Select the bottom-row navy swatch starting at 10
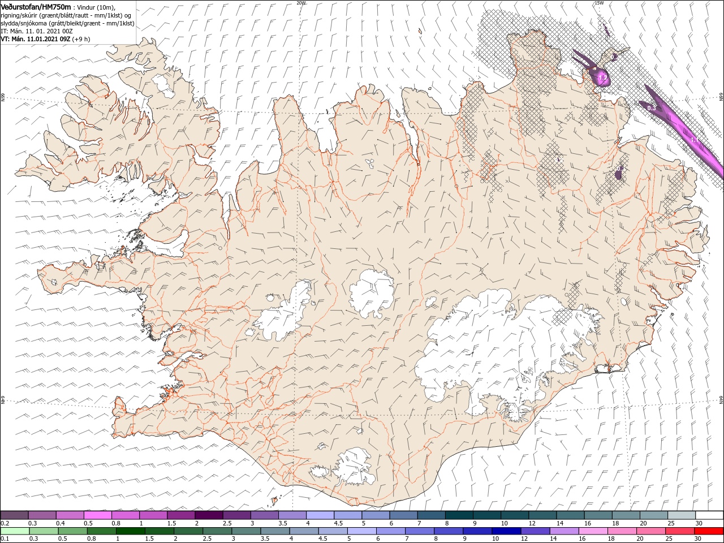 [x=507, y=531]
